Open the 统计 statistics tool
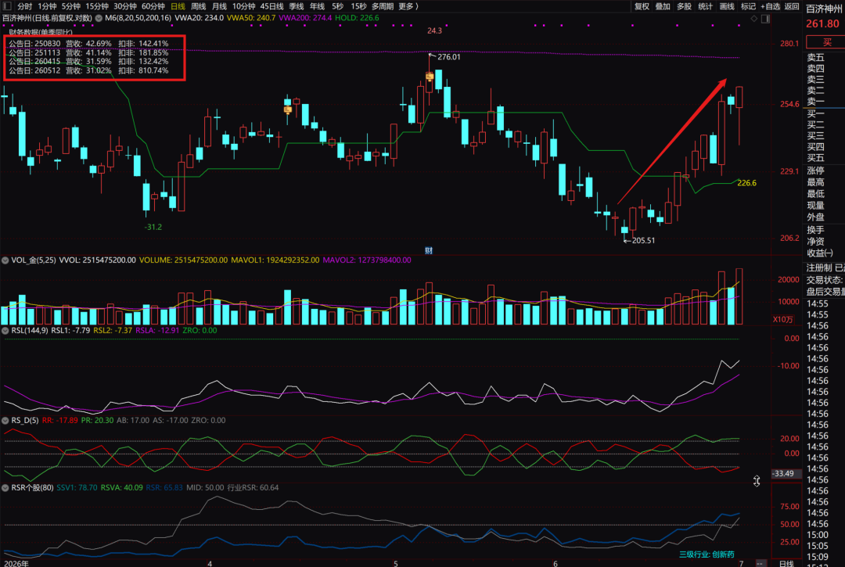The image size is (845, 567). 706,6
